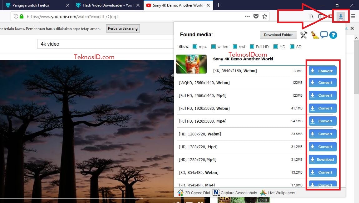Select Sony 4K Demo Another World title
The width and height of the screenshot is (359, 203).
pos(243,59)
